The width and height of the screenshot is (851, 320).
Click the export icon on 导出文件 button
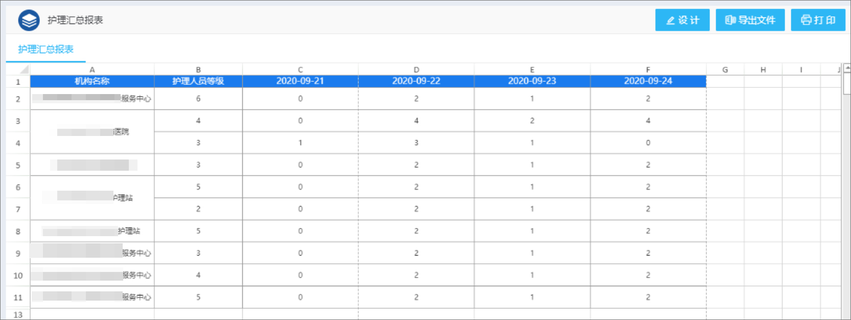tap(730, 20)
